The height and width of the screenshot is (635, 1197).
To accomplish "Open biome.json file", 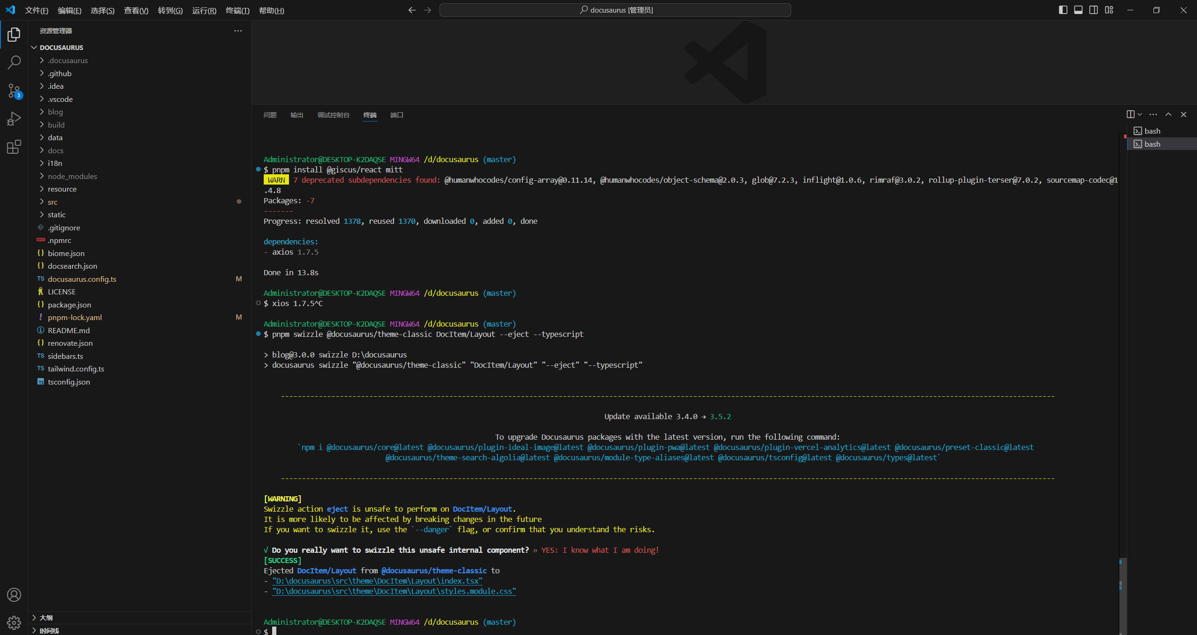I will point(140,253).
